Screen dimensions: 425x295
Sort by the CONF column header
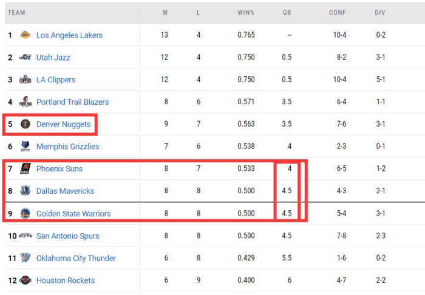(338, 13)
